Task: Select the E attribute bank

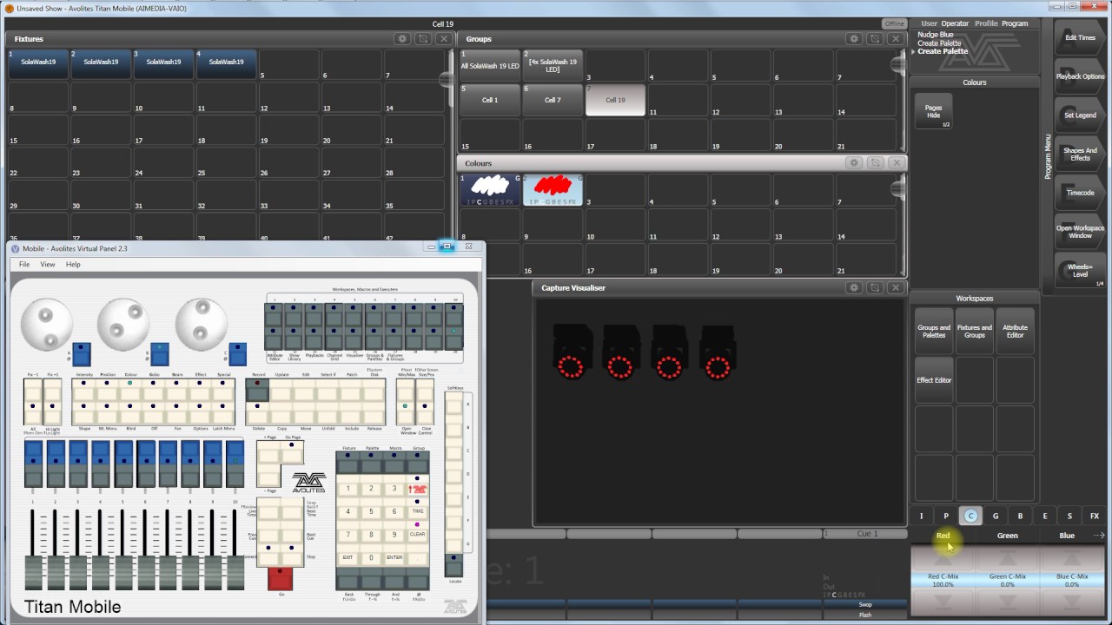Action: (x=1044, y=516)
